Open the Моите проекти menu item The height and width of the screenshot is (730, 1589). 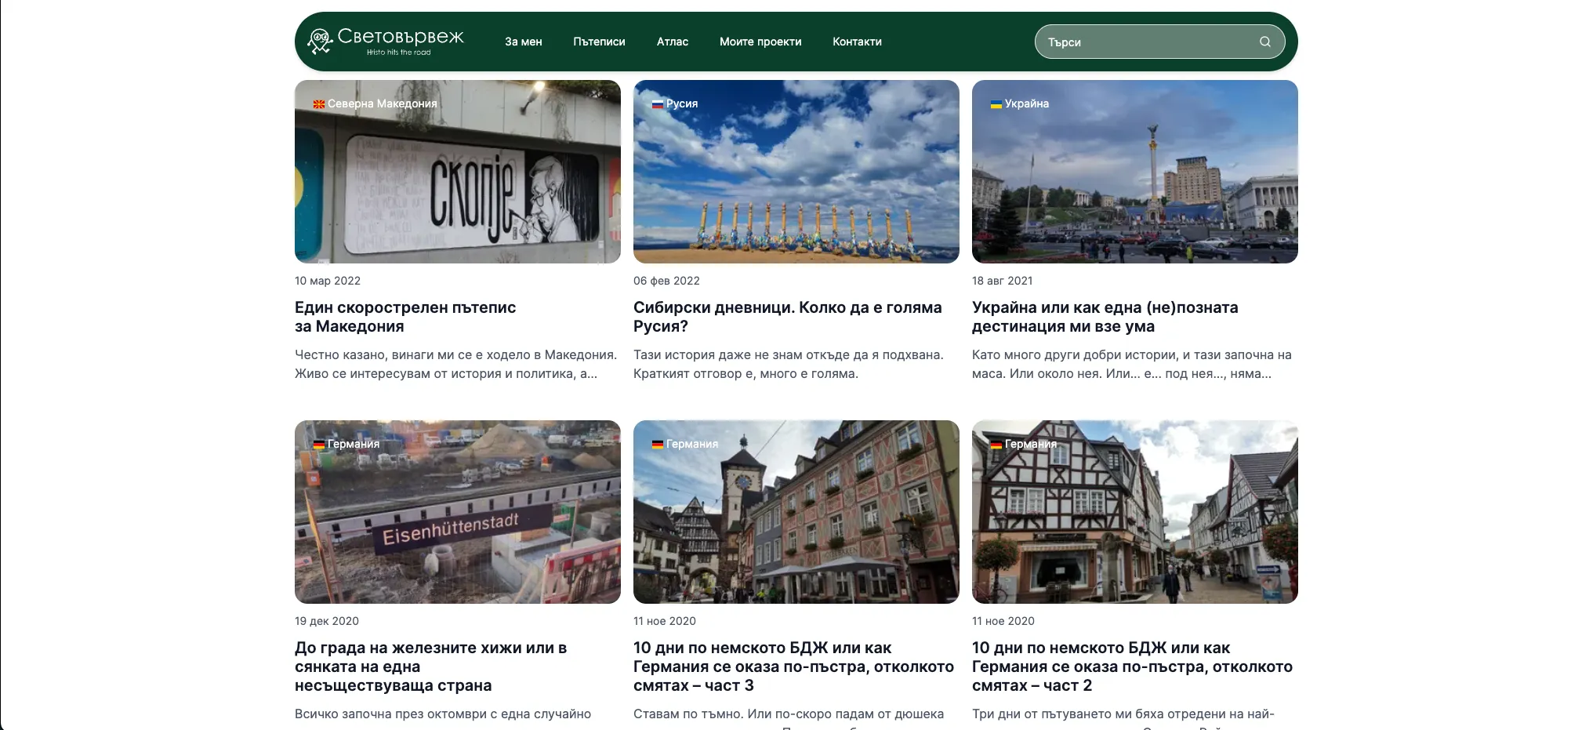pyautogui.click(x=760, y=42)
